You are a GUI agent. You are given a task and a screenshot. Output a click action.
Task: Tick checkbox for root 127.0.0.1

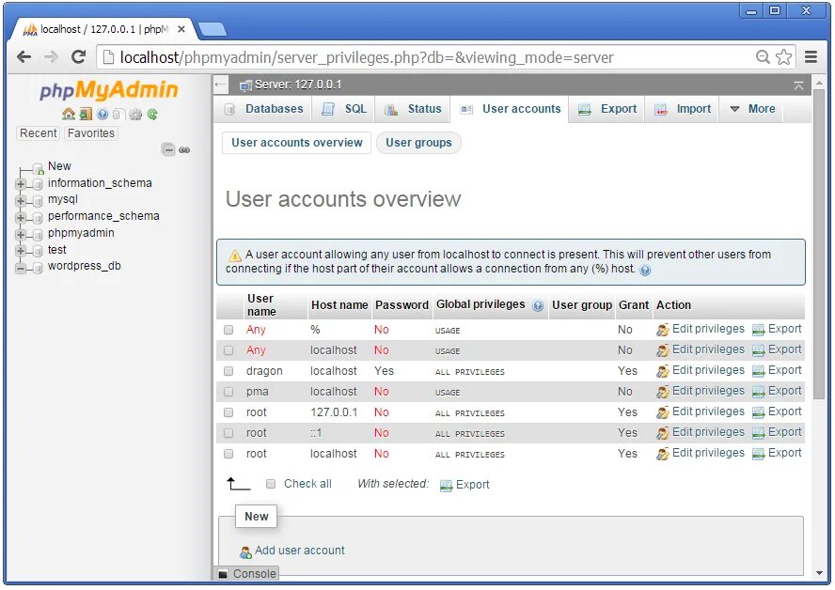click(x=228, y=412)
